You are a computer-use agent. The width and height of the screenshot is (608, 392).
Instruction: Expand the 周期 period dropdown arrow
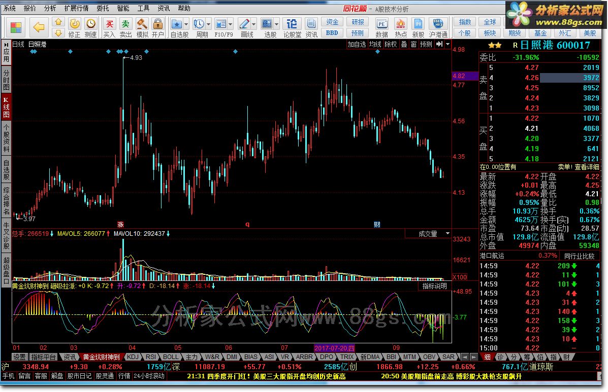click(209, 24)
